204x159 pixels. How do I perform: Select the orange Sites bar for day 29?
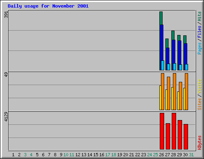coord(180,96)
